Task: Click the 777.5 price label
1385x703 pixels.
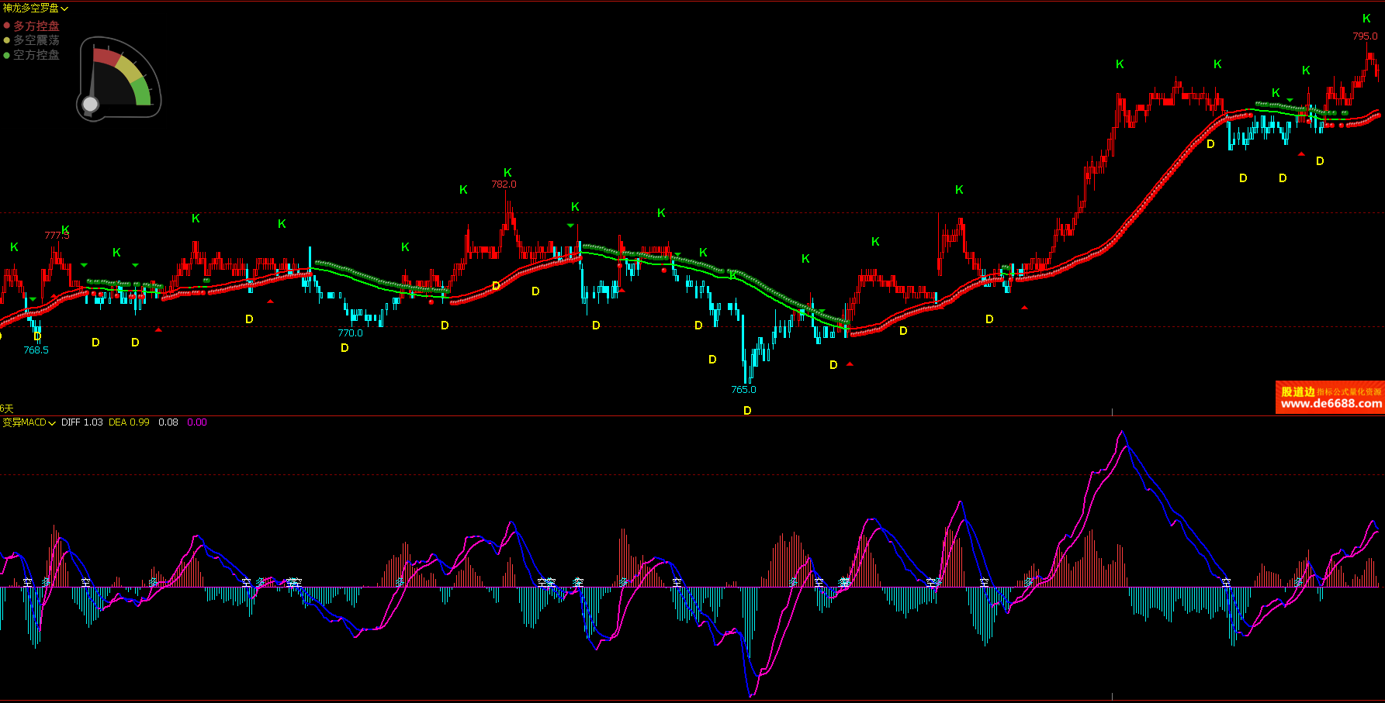Action: (56, 236)
